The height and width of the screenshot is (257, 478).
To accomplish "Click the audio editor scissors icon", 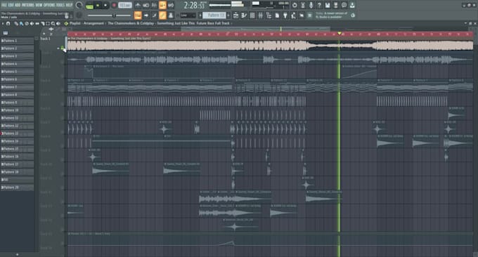I will [x=303, y=5].
